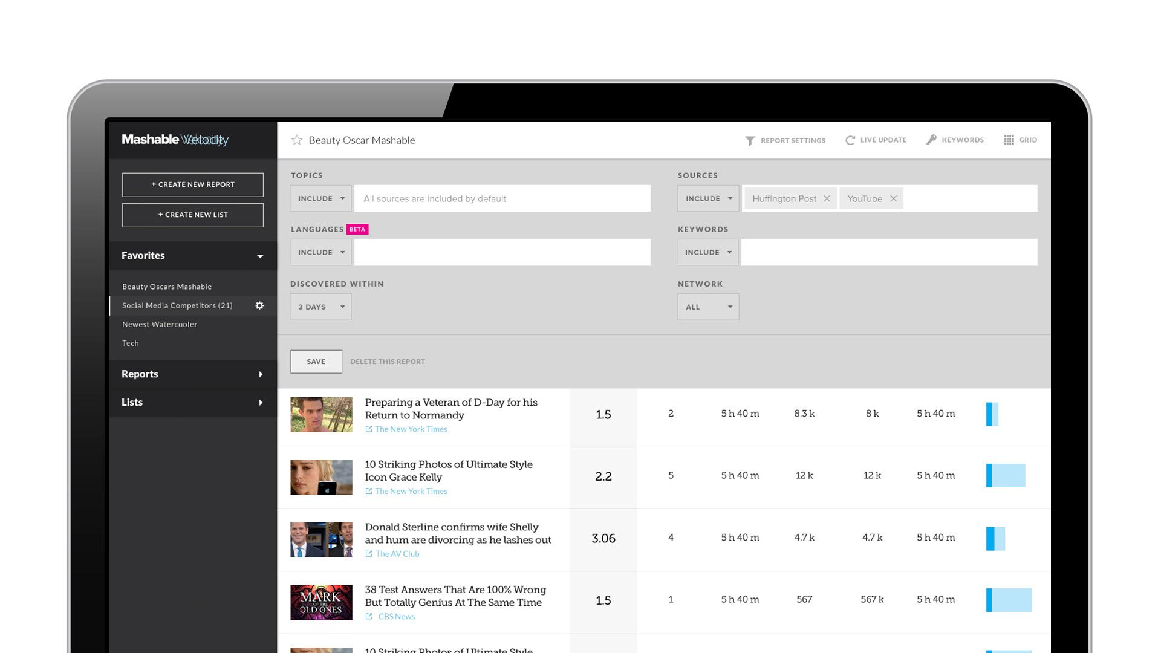The width and height of the screenshot is (1161, 653).
Task: Click the Topics input field
Action: [502, 198]
